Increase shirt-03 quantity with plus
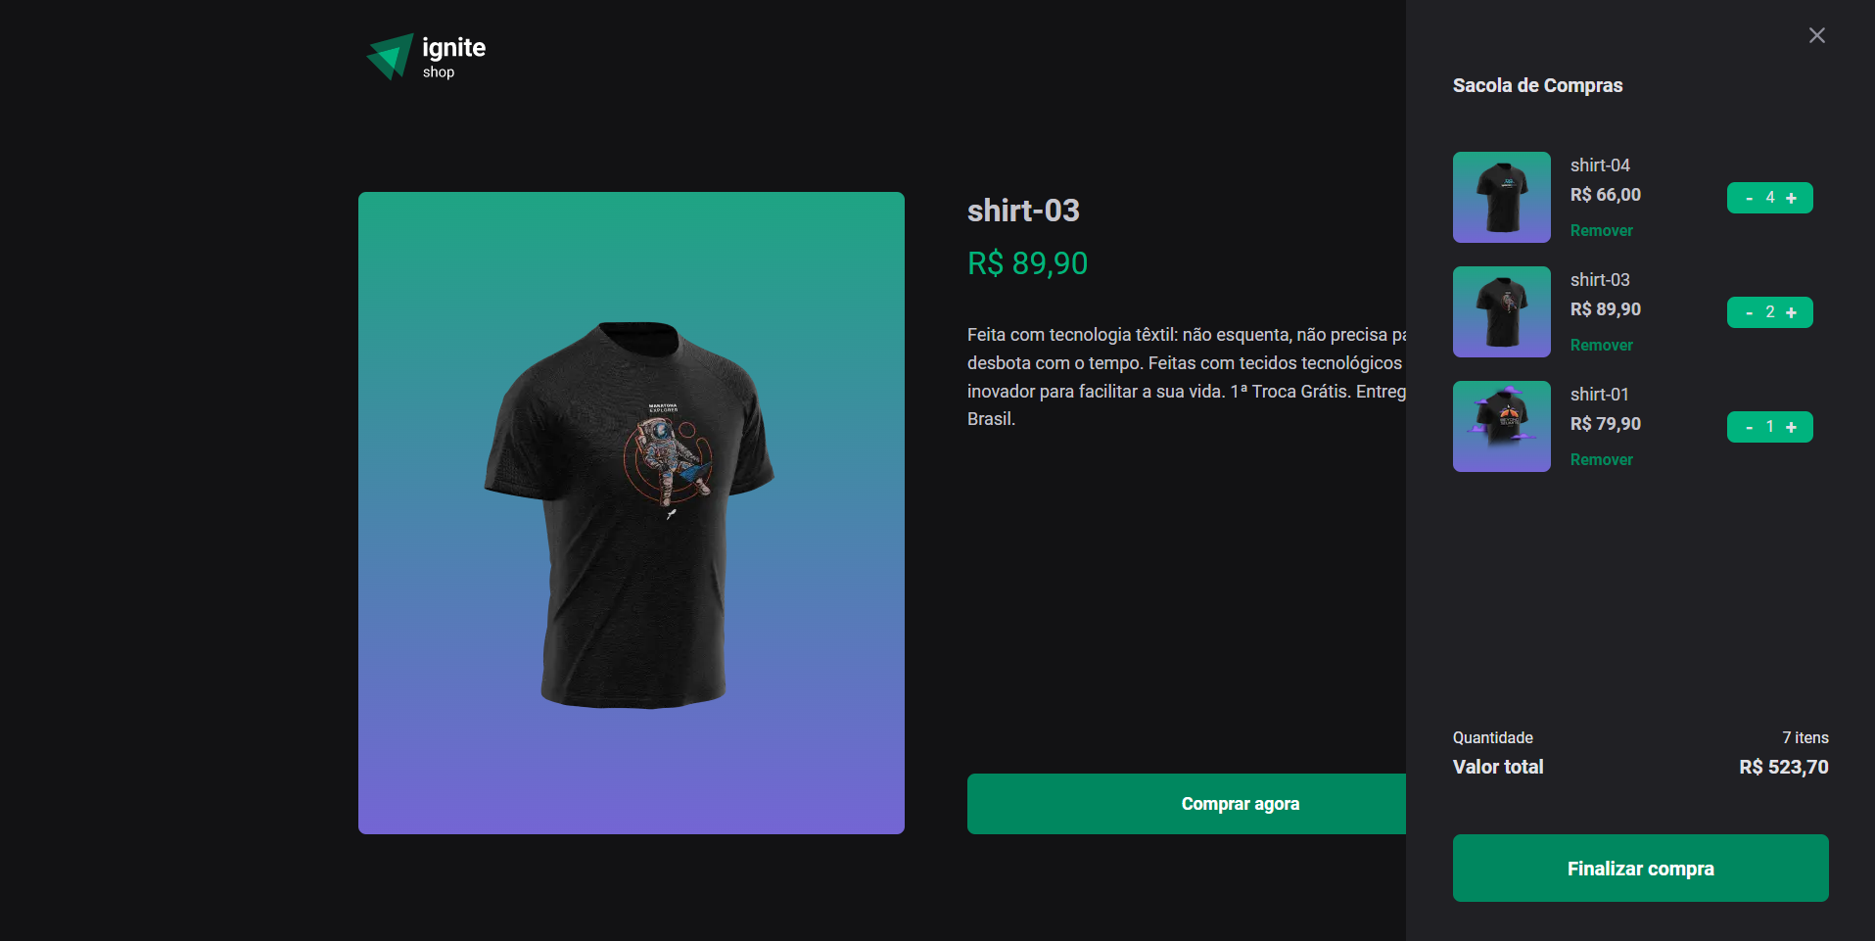Image resolution: width=1875 pixels, height=941 pixels. (x=1791, y=312)
